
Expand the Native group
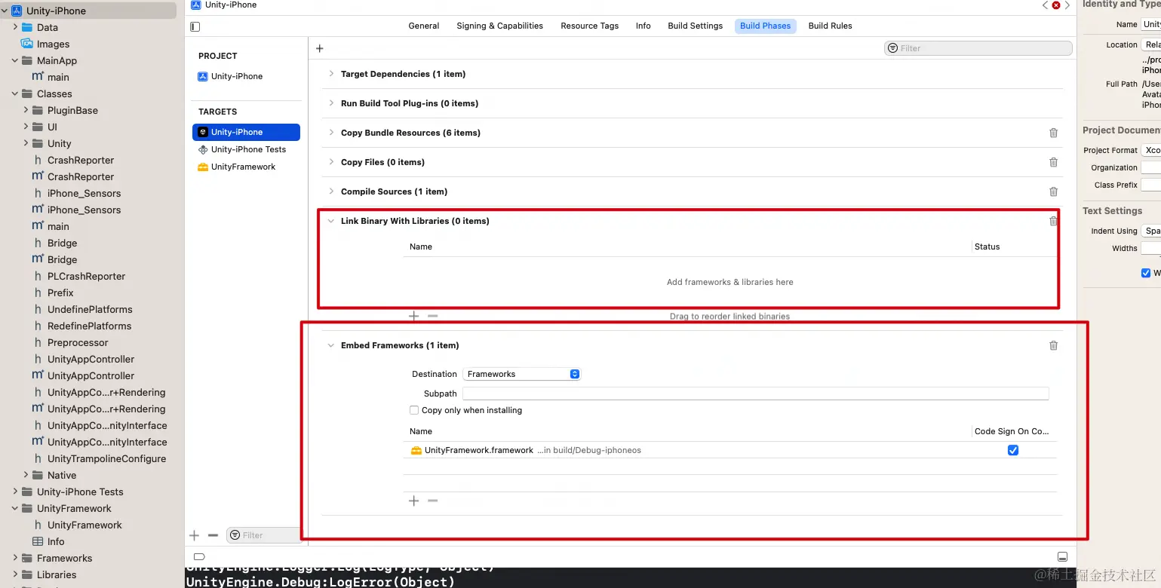point(26,475)
